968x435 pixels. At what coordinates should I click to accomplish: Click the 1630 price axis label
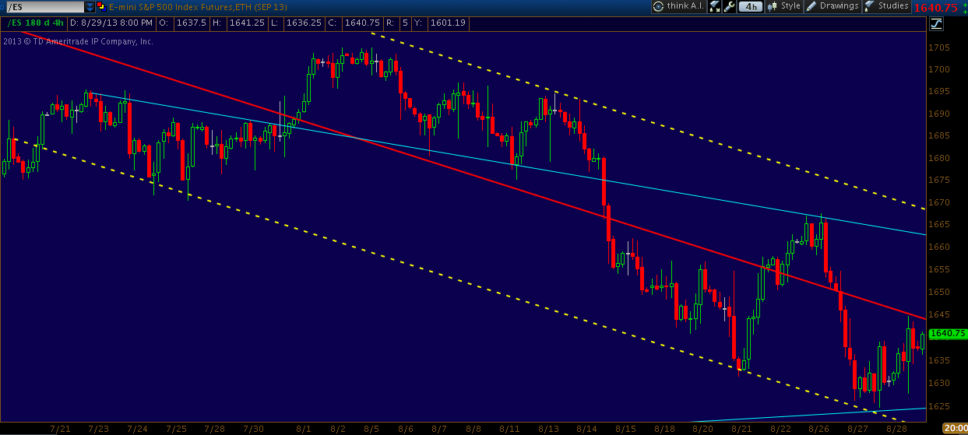[x=939, y=383]
